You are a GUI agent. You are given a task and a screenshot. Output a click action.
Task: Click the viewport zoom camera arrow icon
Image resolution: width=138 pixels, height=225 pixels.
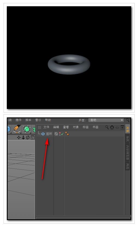tap(23, 137)
